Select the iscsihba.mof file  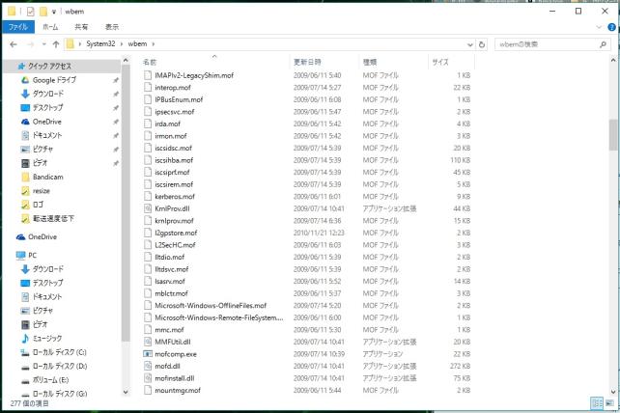(x=174, y=160)
